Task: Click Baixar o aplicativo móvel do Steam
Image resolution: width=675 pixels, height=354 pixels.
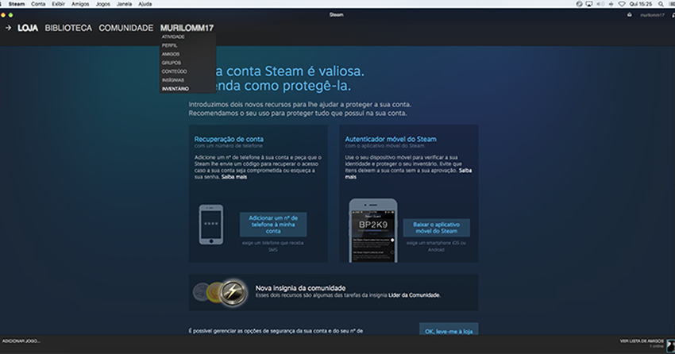Action: pyautogui.click(x=436, y=228)
